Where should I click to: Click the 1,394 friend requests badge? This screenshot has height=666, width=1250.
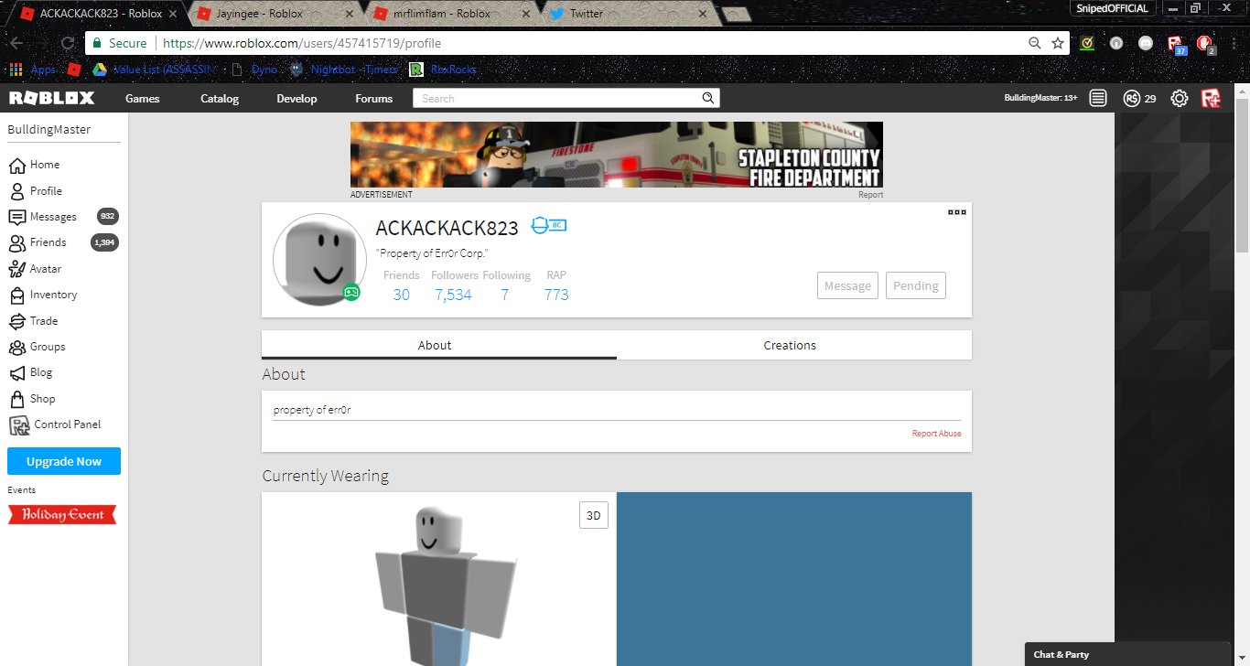[x=104, y=242]
